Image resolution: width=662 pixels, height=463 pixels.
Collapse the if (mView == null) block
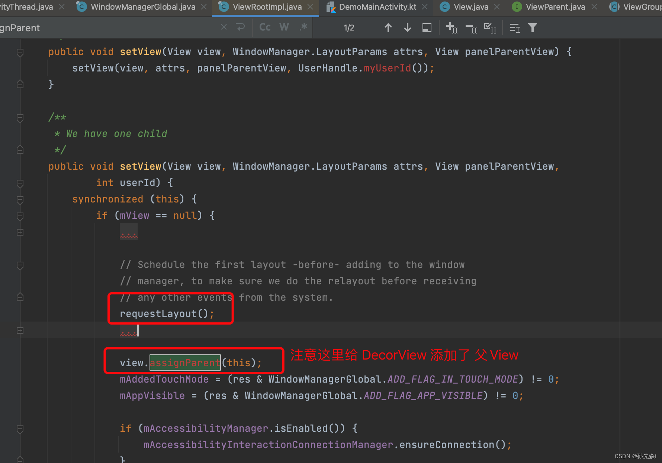click(20, 216)
